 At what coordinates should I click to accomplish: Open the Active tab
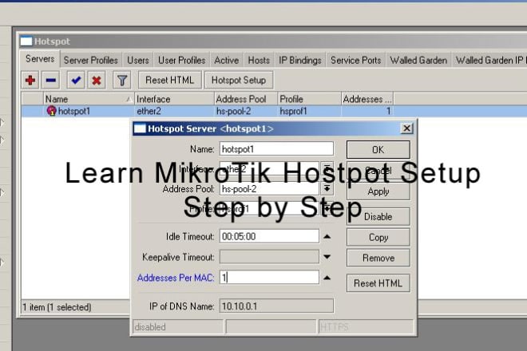(227, 60)
